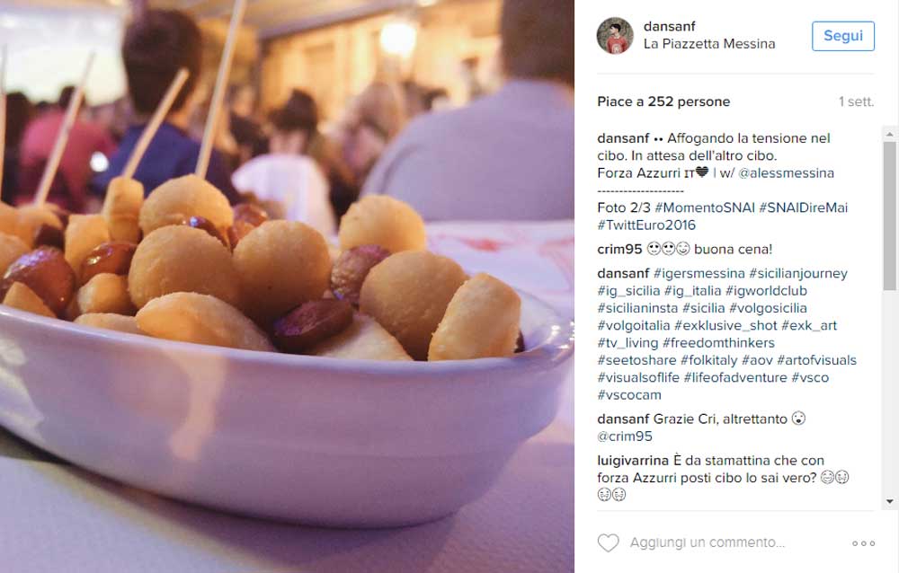Click the scrollbar down arrow
899x573 pixels.
(890, 501)
